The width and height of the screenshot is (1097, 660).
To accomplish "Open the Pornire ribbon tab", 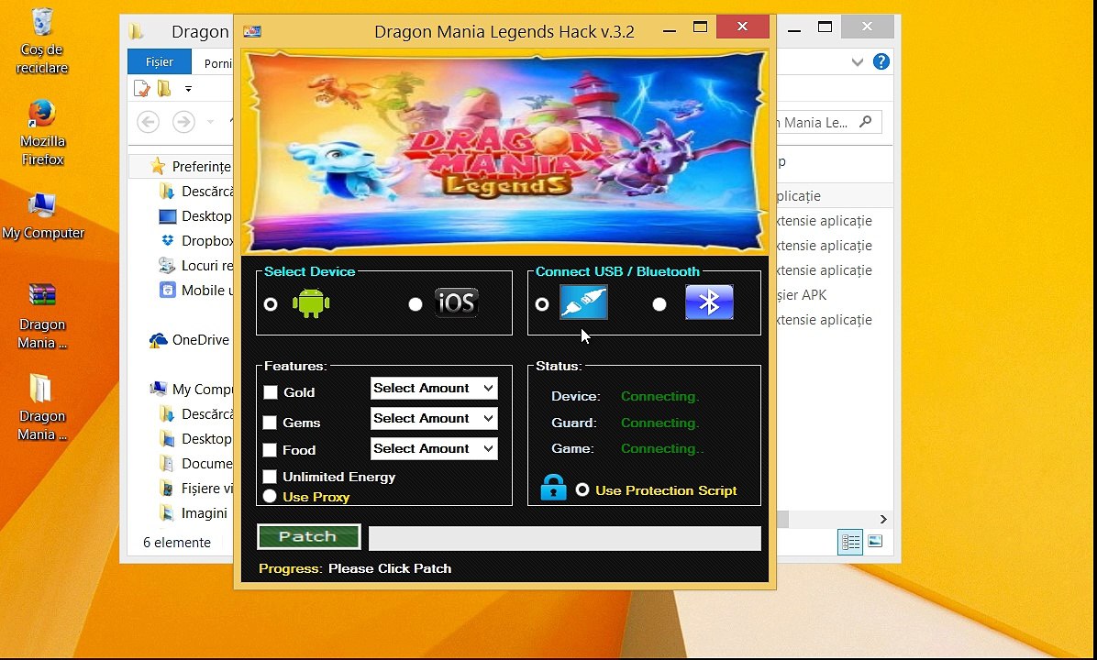I will click(218, 63).
